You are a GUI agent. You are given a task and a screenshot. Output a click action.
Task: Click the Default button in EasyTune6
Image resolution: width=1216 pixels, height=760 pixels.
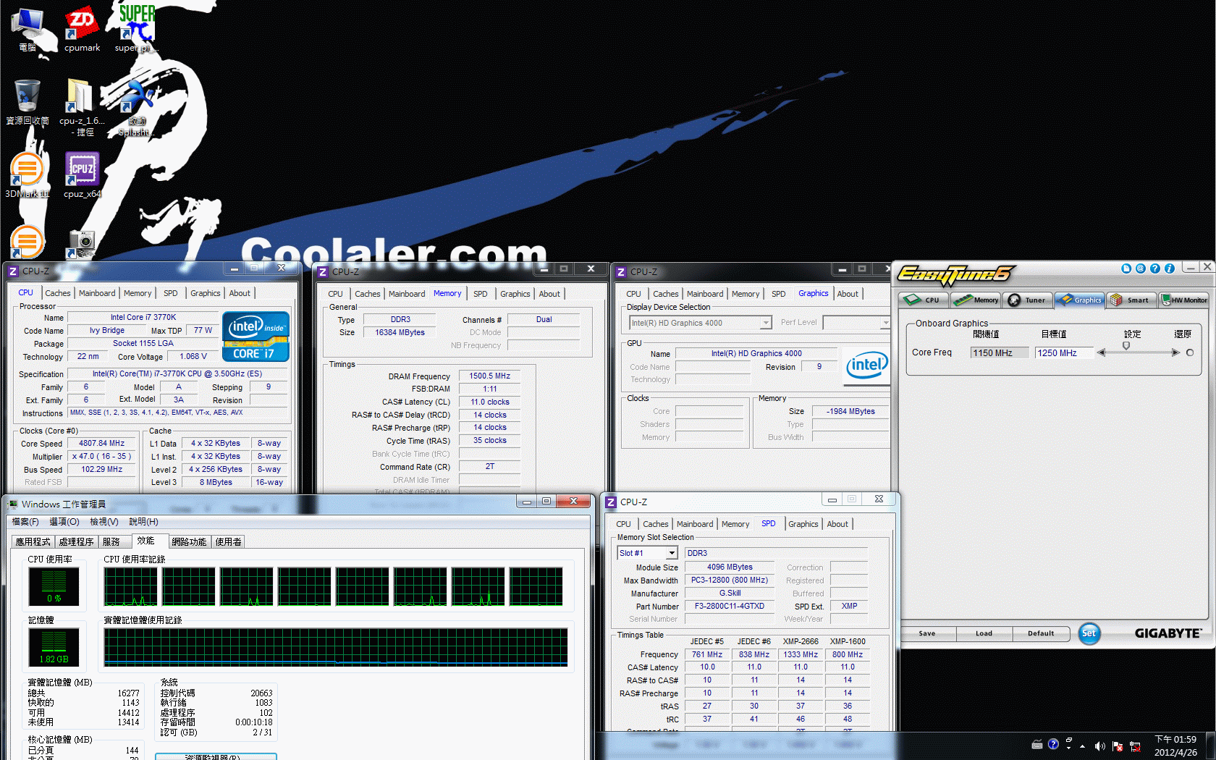point(1041,633)
